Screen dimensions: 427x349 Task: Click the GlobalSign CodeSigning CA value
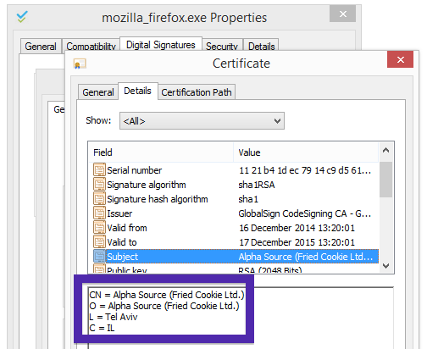[x=305, y=213]
